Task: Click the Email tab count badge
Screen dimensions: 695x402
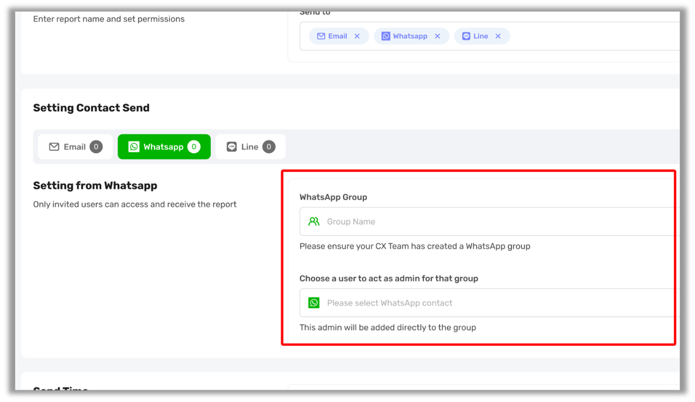Action: [96, 147]
